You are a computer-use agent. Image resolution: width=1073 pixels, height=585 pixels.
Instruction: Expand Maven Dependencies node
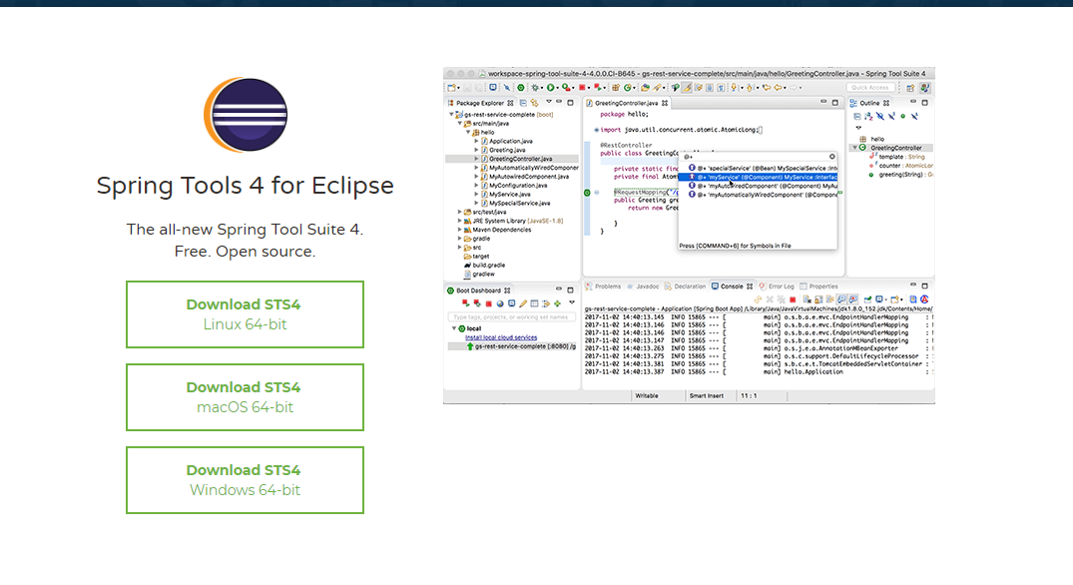(460, 230)
